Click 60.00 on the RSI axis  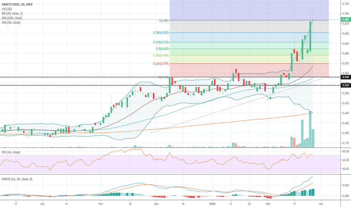[346, 160]
